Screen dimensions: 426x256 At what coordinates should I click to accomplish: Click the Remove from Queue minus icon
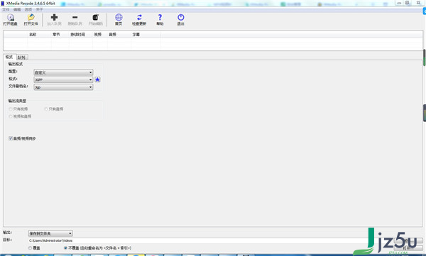coord(75,18)
